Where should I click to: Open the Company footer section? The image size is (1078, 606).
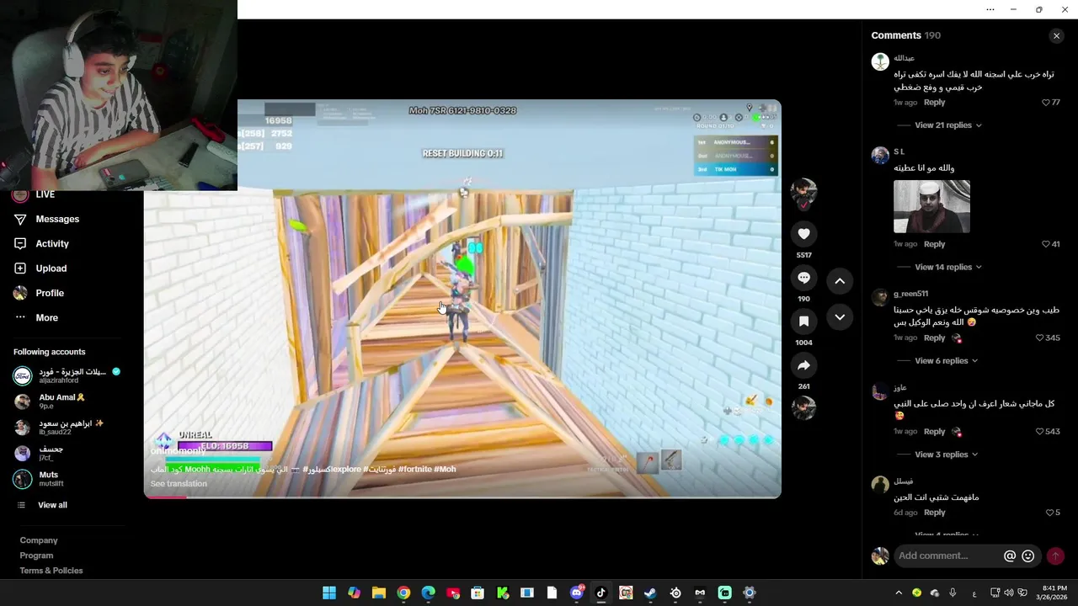[39, 540]
